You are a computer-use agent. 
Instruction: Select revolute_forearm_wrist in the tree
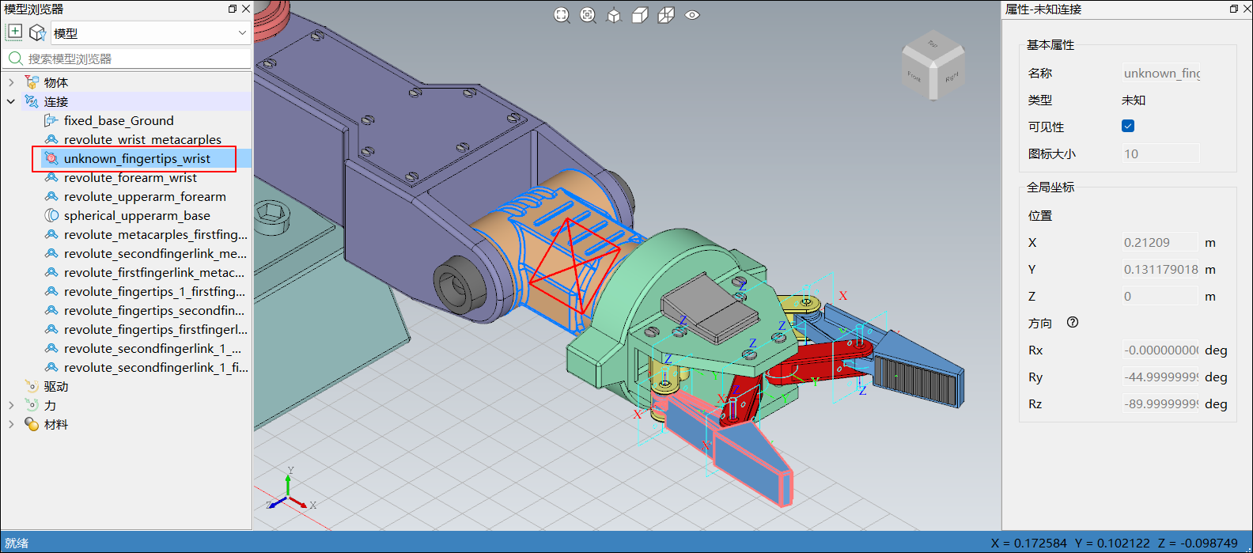click(x=130, y=177)
